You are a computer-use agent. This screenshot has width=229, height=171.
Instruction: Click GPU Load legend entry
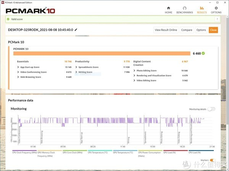coord(176,152)
